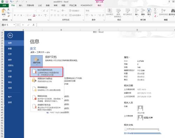This screenshot has width=175, height=138.
Task: Click the Properties heading dropdown
Action: [x=127, y=57]
